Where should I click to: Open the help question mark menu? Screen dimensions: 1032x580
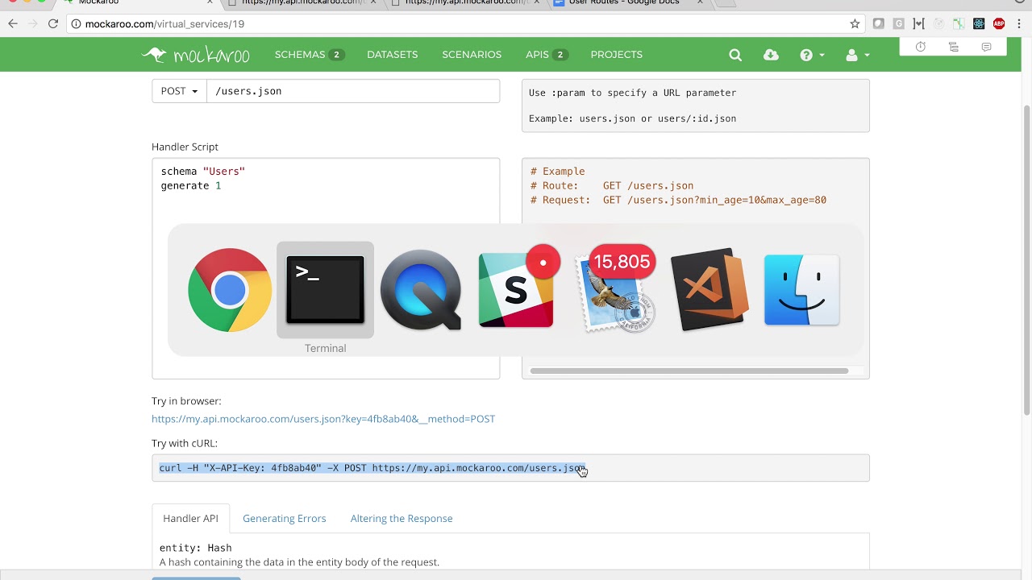click(810, 55)
